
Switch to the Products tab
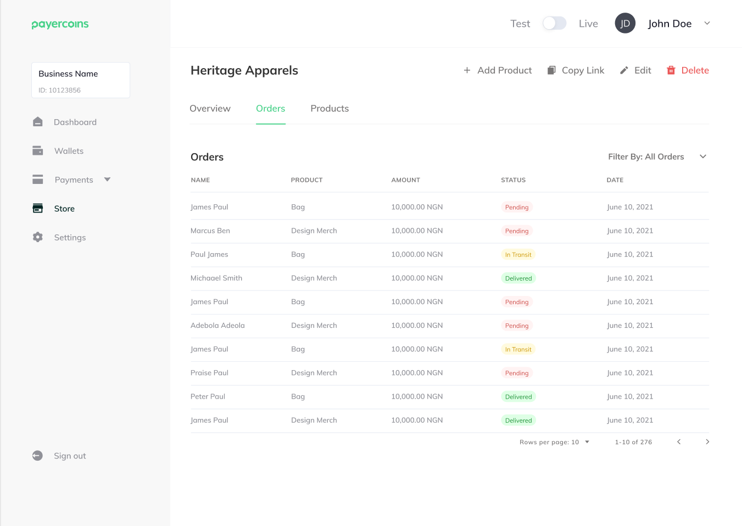tap(330, 108)
